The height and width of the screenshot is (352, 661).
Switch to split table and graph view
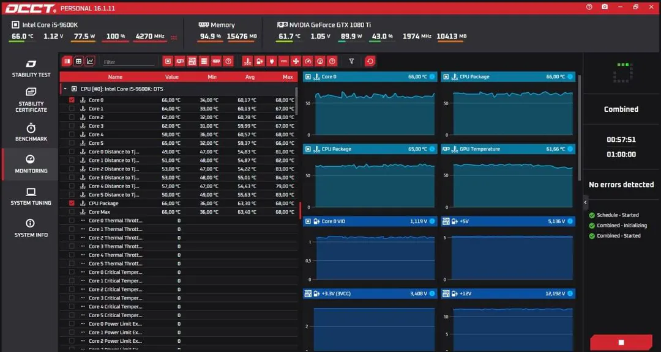pyautogui.click(x=67, y=62)
